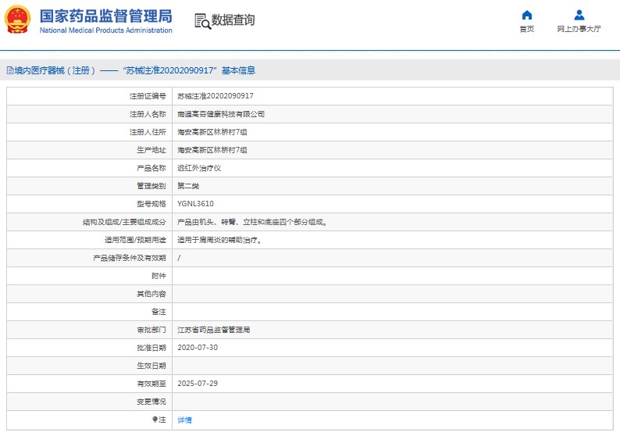This screenshot has height=436, width=620.
Task: Click the 注册人住所 label
Action: [148, 132]
